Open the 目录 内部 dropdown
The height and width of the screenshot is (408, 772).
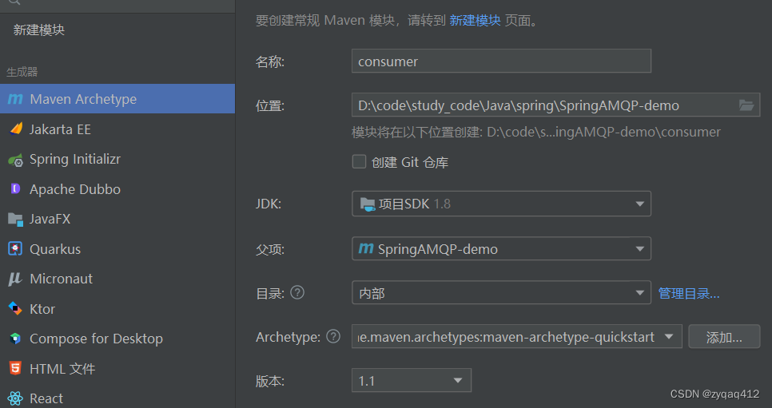[x=501, y=293]
